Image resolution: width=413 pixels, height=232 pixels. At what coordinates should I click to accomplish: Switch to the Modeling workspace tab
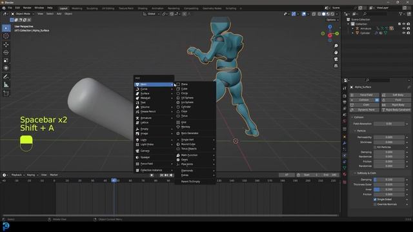pos(77,8)
